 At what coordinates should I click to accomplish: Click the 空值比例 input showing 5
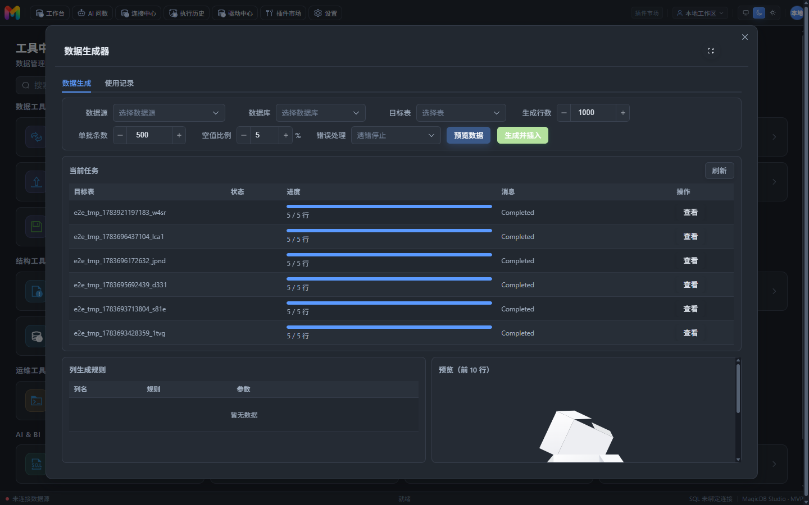[x=265, y=135]
